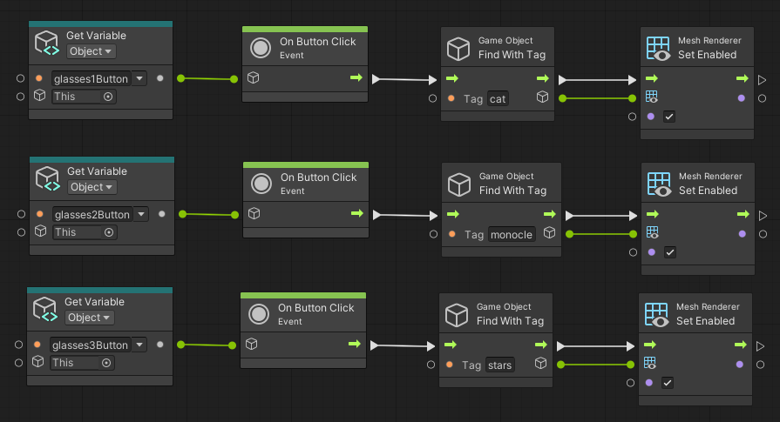780x422 pixels.
Task: Click the On Button Click event icon in middle row
Action: (261, 184)
